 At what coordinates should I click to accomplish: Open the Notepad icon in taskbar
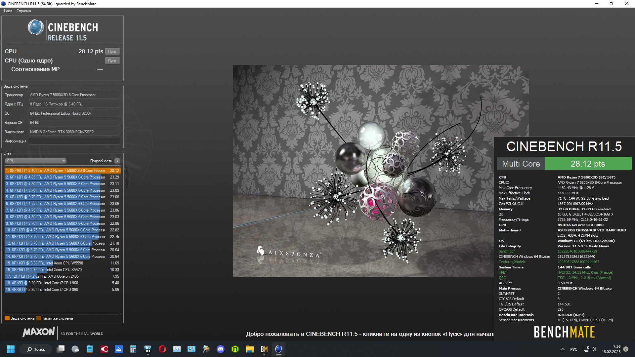coord(90,349)
